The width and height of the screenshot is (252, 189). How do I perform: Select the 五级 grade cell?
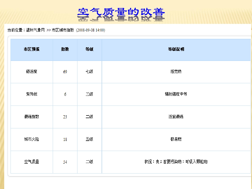89,139
